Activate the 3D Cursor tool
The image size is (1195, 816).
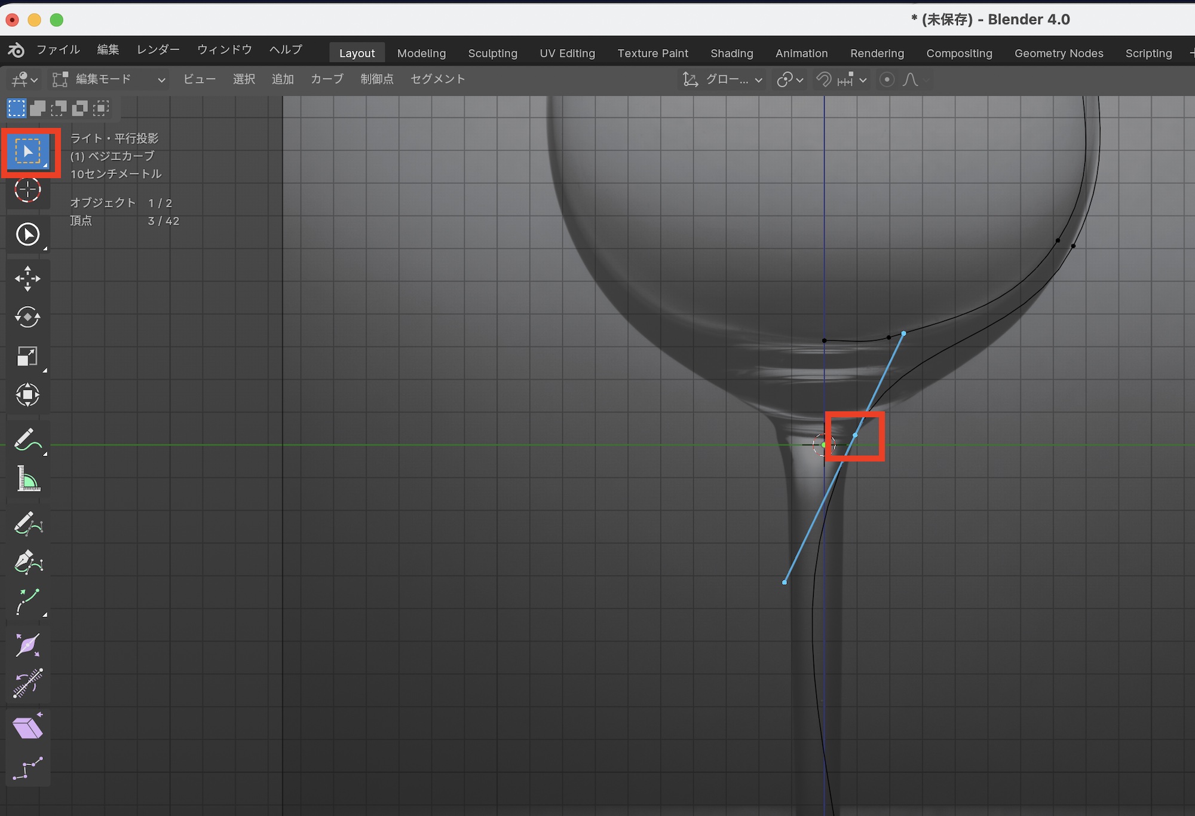pos(27,190)
